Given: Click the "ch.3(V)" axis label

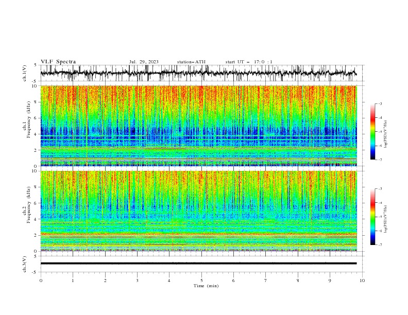Looking at the screenshot, I should pos(25,264).
